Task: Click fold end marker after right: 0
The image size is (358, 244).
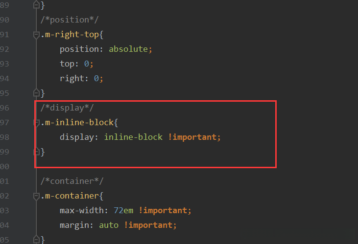Action: [x=36, y=93]
